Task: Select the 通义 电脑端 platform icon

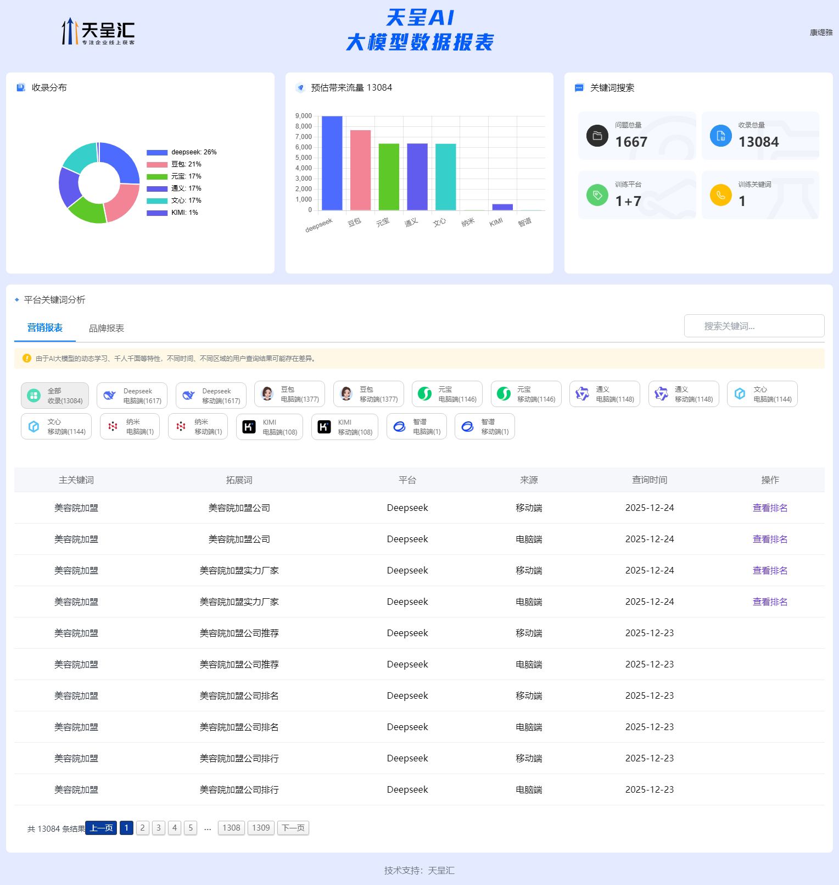Action: click(582, 394)
